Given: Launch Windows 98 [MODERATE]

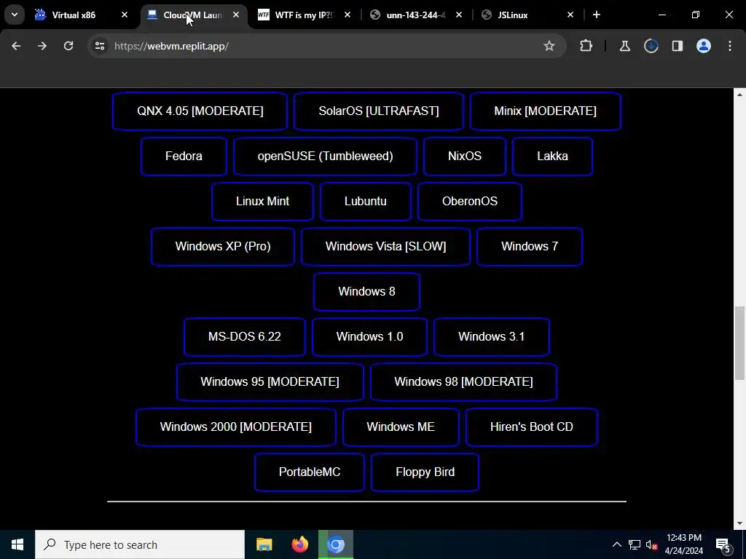Looking at the screenshot, I should [463, 382].
